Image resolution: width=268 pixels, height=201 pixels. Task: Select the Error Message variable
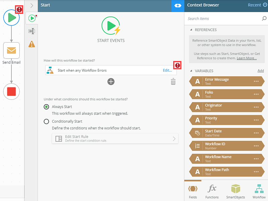[x=227, y=81]
